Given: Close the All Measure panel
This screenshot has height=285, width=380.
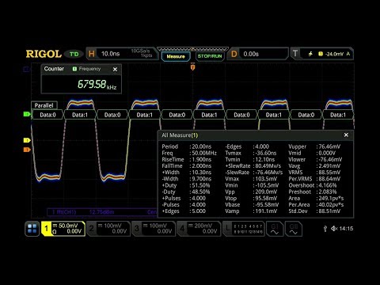Looking at the screenshot, I should pyautogui.click(x=346, y=135).
